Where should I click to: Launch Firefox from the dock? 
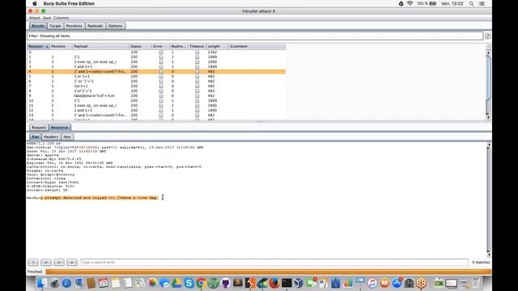[274, 283]
